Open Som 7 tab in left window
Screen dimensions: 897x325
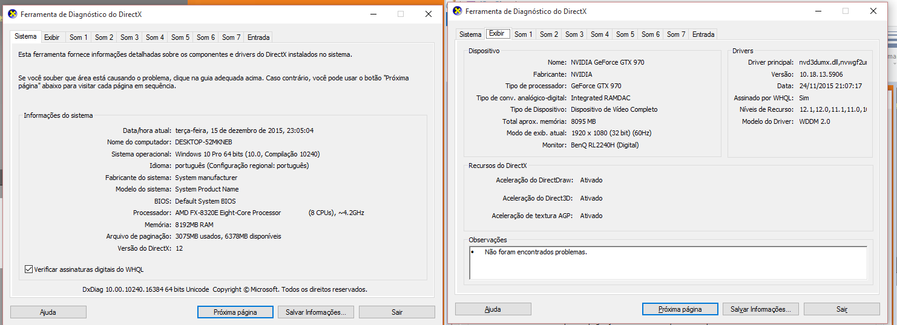tap(231, 37)
